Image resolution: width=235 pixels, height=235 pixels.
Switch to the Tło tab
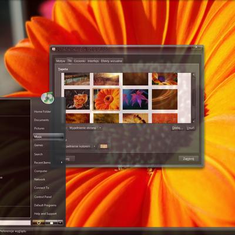[x=69, y=61]
